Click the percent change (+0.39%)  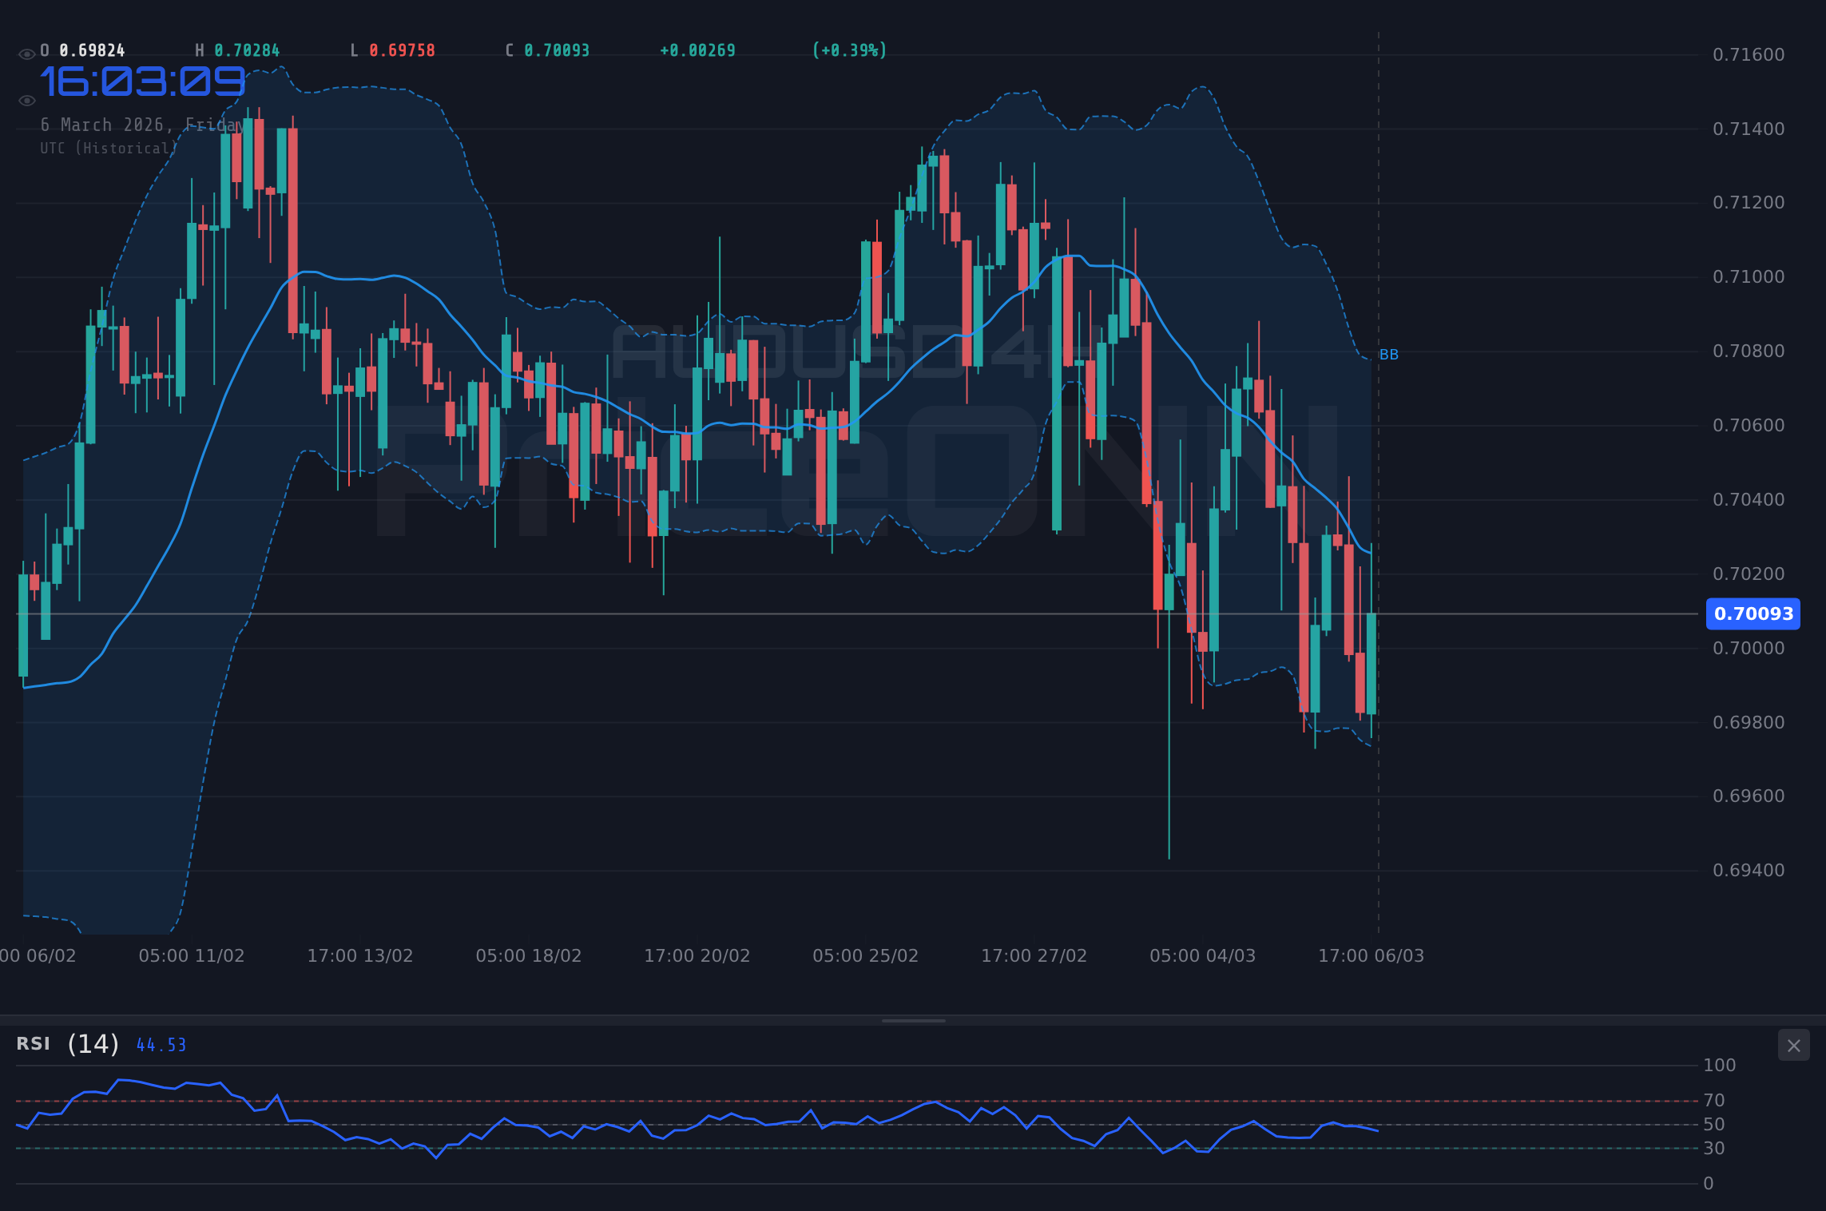click(849, 51)
